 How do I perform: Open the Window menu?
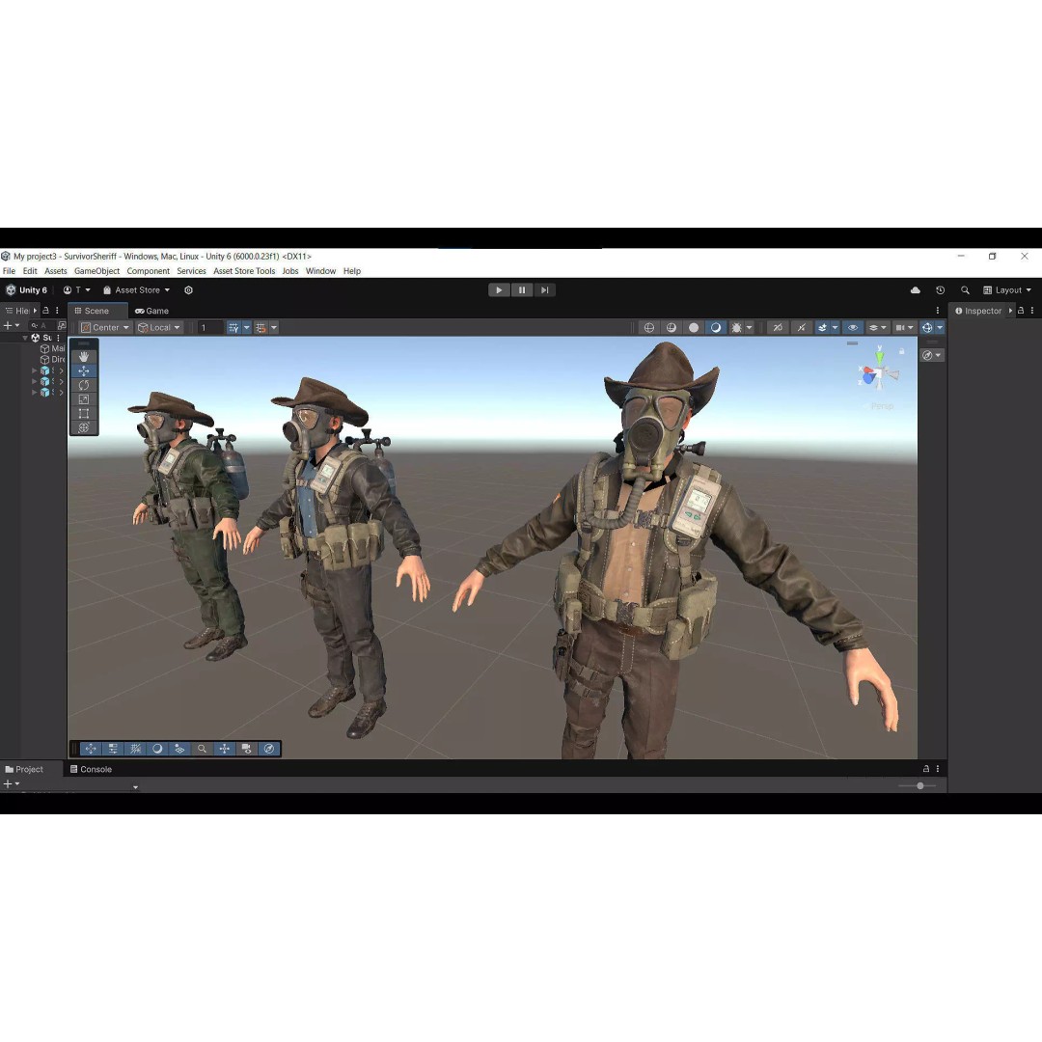(x=320, y=271)
